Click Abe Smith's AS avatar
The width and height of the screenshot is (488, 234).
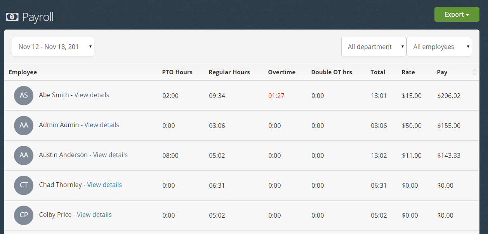tap(24, 96)
